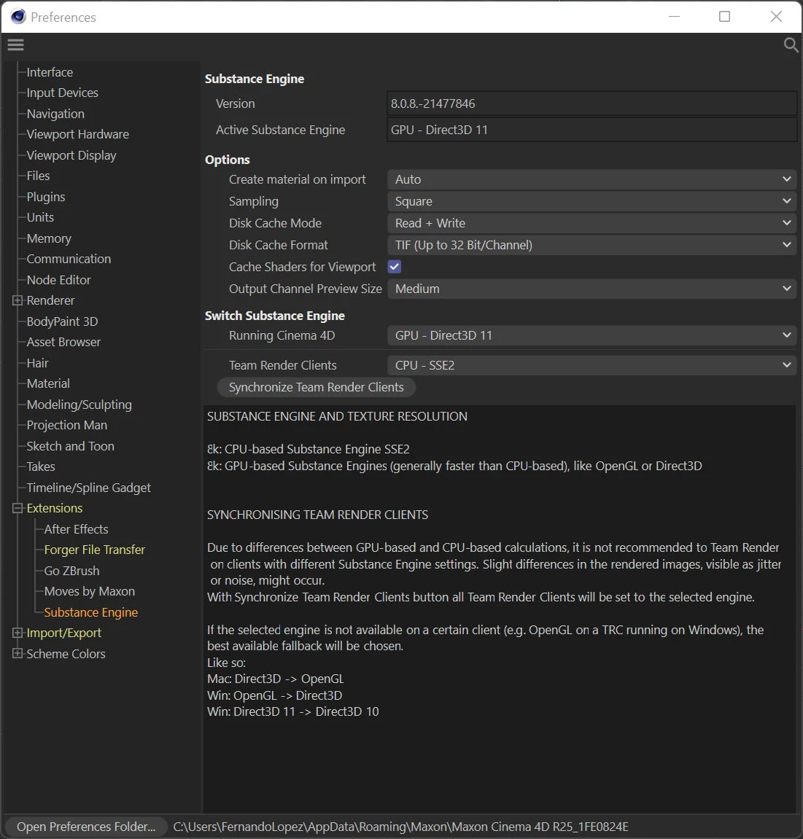Select Scheme Colors category label
Screen dimensions: 803x839
tap(66, 654)
